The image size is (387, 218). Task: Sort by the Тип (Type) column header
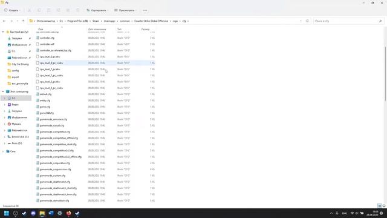pos(119,29)
